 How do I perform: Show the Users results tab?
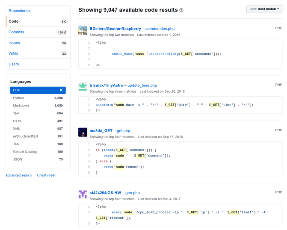14,64
